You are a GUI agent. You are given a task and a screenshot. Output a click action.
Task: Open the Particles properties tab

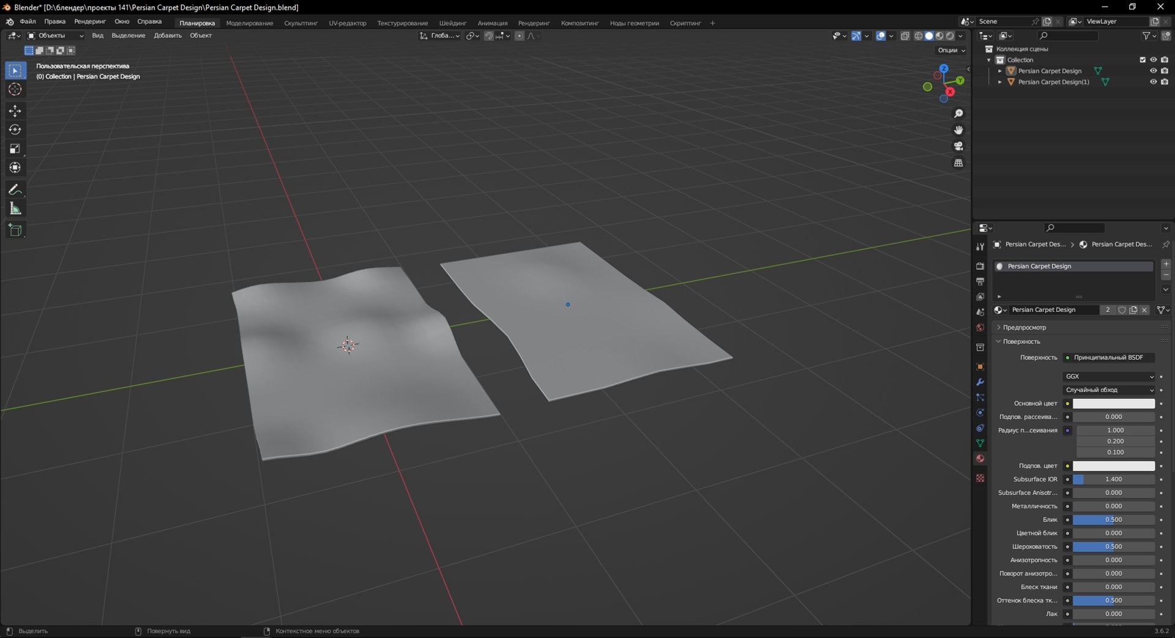pyautogui.click(x=980, y=397)
